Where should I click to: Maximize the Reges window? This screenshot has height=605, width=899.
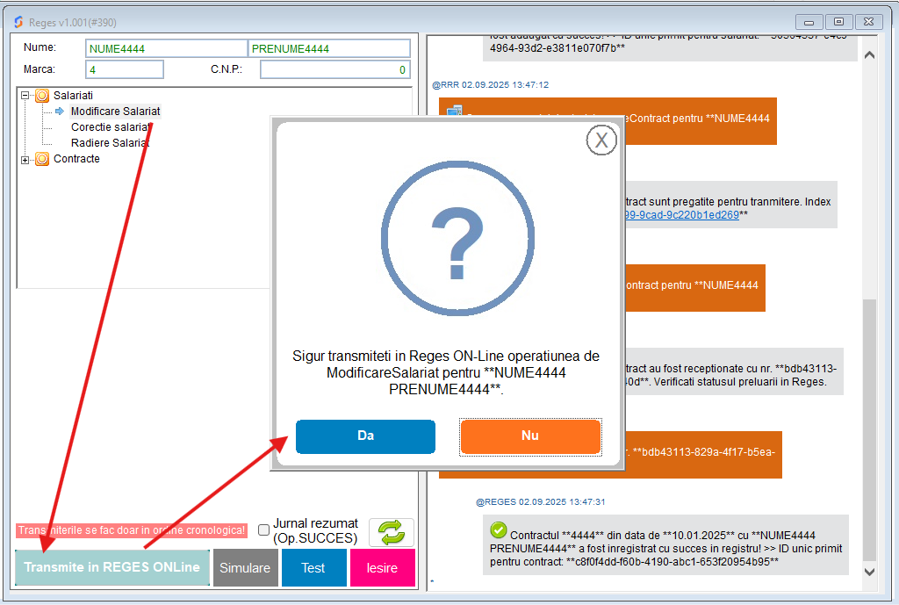pos(838,22)
